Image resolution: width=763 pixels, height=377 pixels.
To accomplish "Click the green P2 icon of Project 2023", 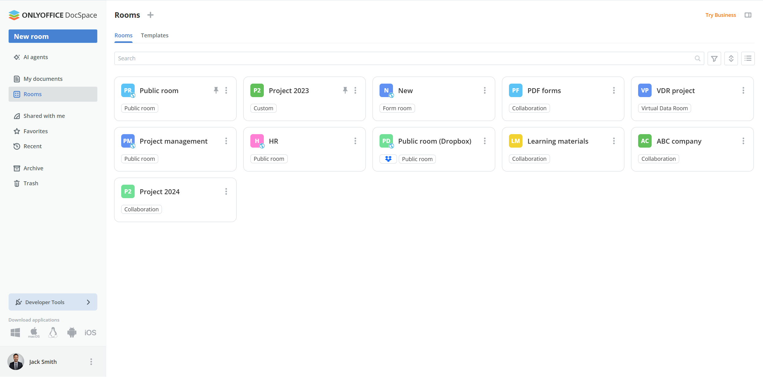I will point(257,90).
